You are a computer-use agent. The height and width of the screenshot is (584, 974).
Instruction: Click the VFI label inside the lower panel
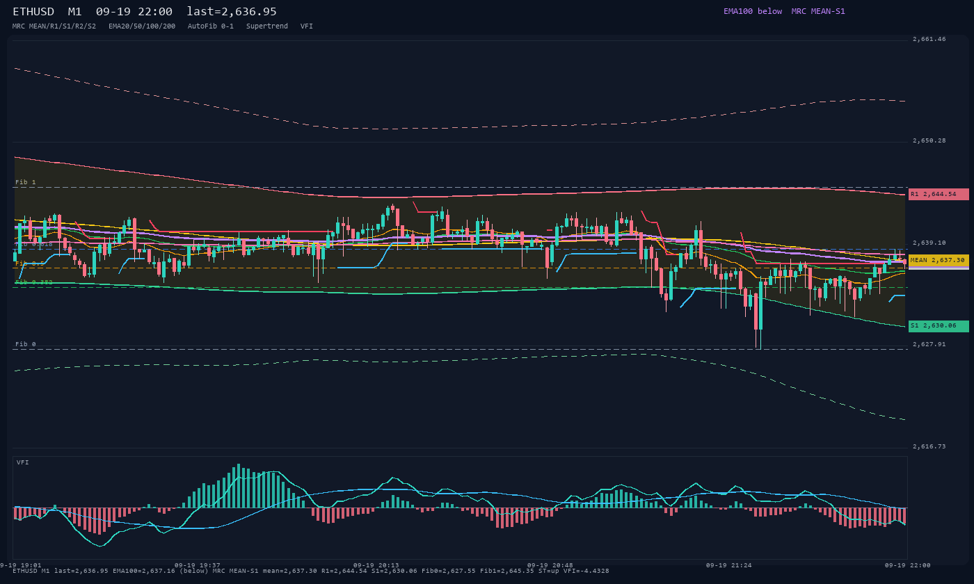point(23,462)
